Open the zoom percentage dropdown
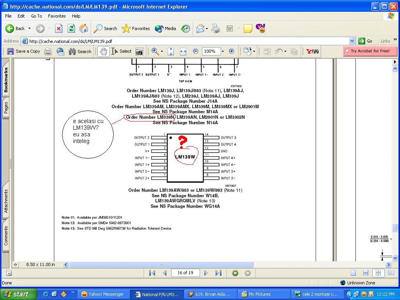 point(223,51)
